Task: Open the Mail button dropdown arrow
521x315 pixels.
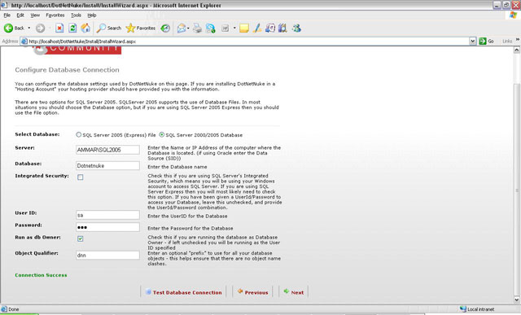Action: pos(188,28)
